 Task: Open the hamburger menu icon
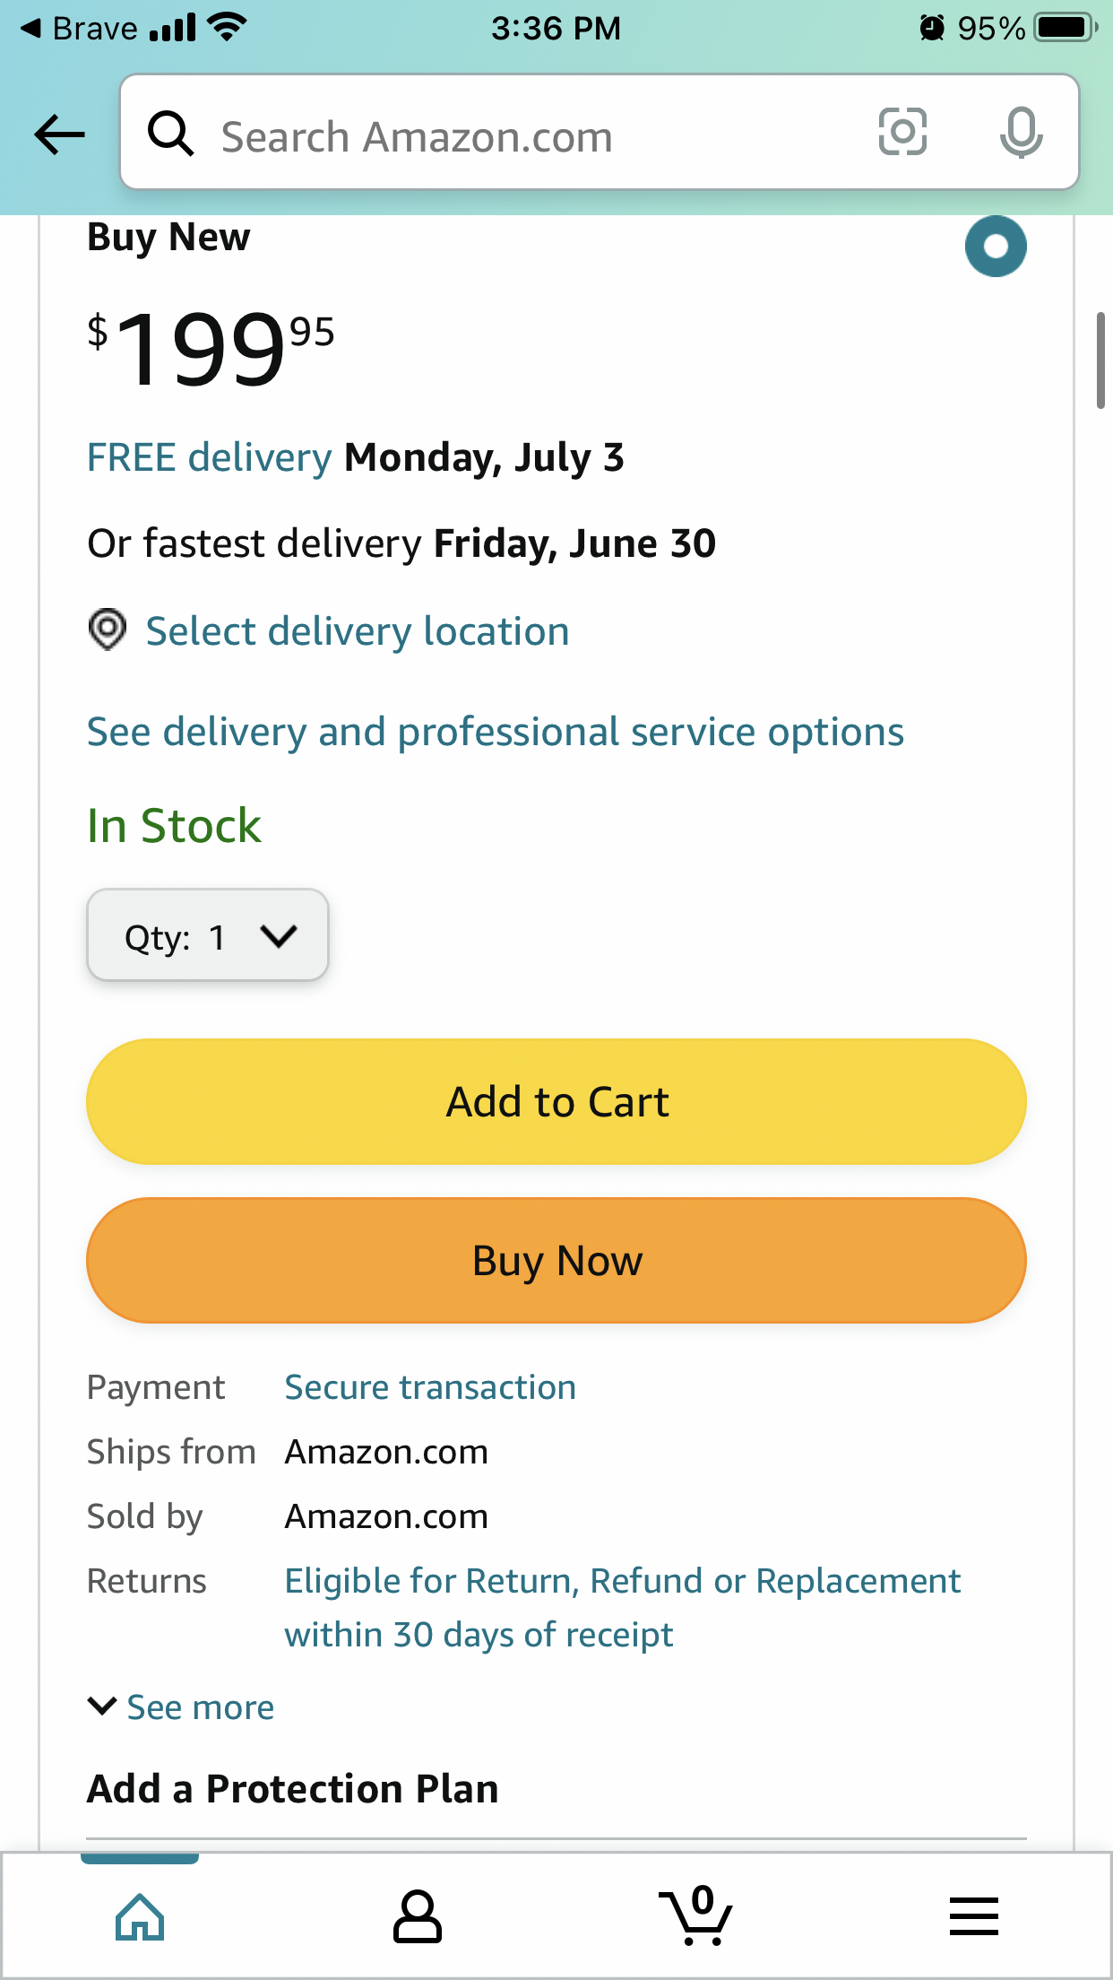click(x=974, y=1915)
